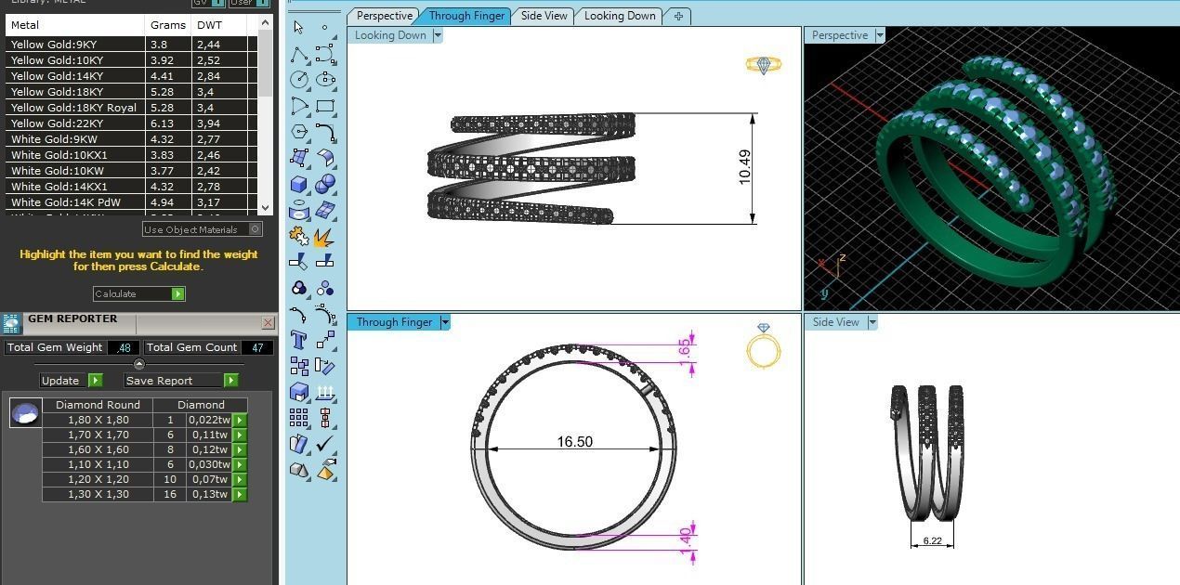Screen dimensions: 1180x585
Task: Switch to the Perspective viewport tab
Action: click(x=384, y=16)
